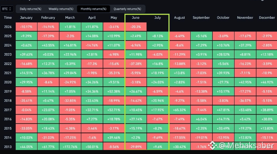Screen dimensions: 277x154
Task: Select the 2017 row label
Action: tap(8, 110)
